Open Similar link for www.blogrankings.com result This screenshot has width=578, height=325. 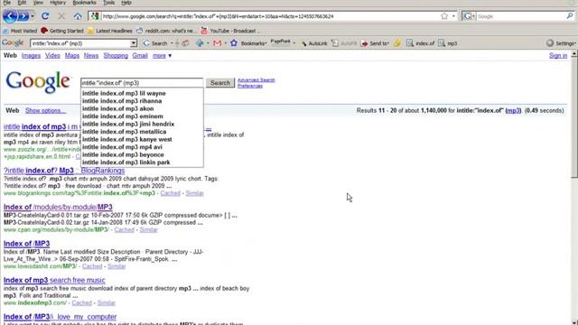[195, 193]
